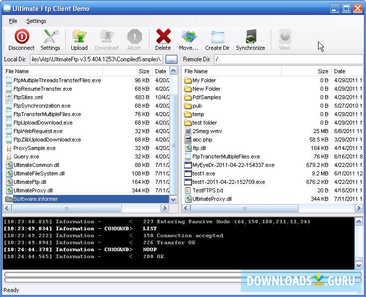Click the local horizontal scrollbar thumb
This screenshot has height=297, width=366.
tap(66, 208)
